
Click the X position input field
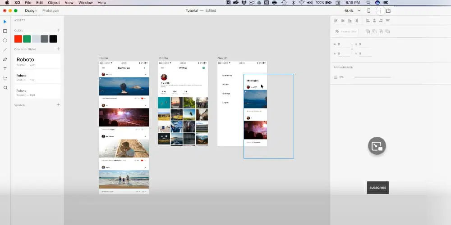click(365, 45)
